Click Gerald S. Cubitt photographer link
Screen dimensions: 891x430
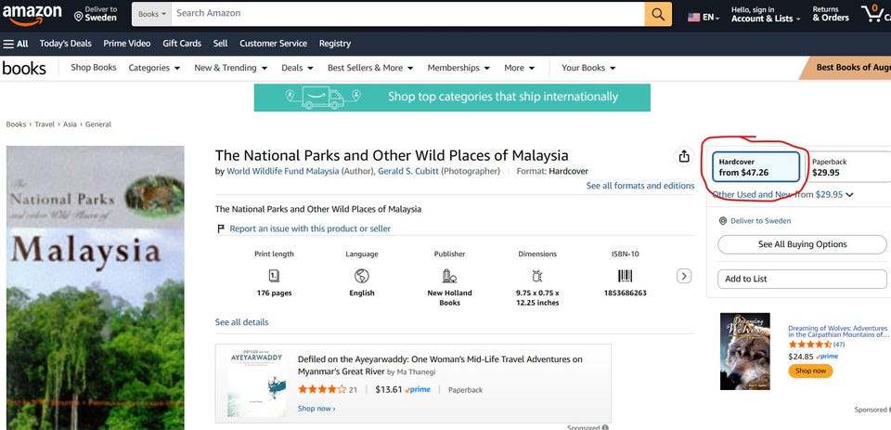pos(408,171)
